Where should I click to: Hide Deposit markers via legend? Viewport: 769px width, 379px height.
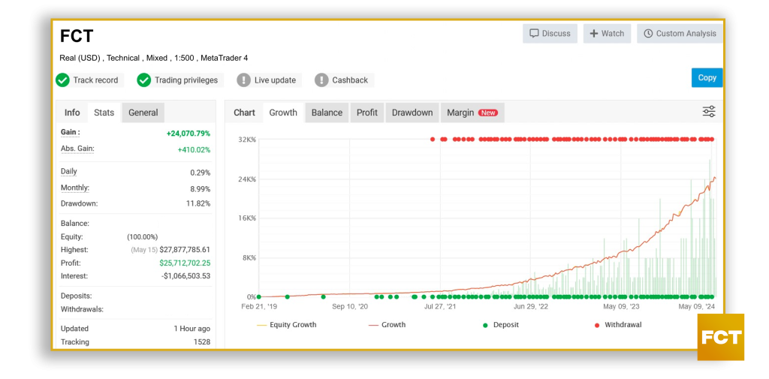coord(501,325)
